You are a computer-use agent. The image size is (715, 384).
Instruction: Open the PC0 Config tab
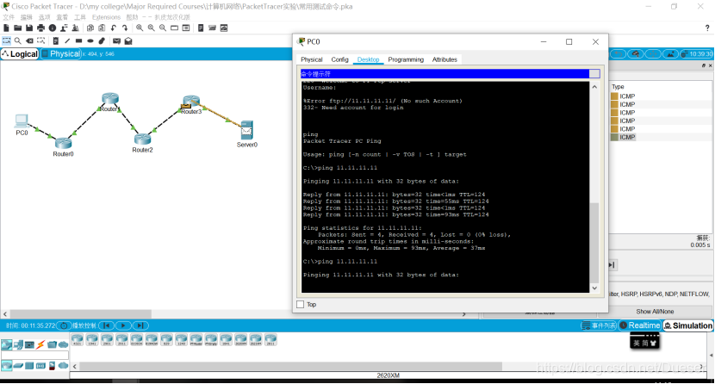(x=339, y=59)
